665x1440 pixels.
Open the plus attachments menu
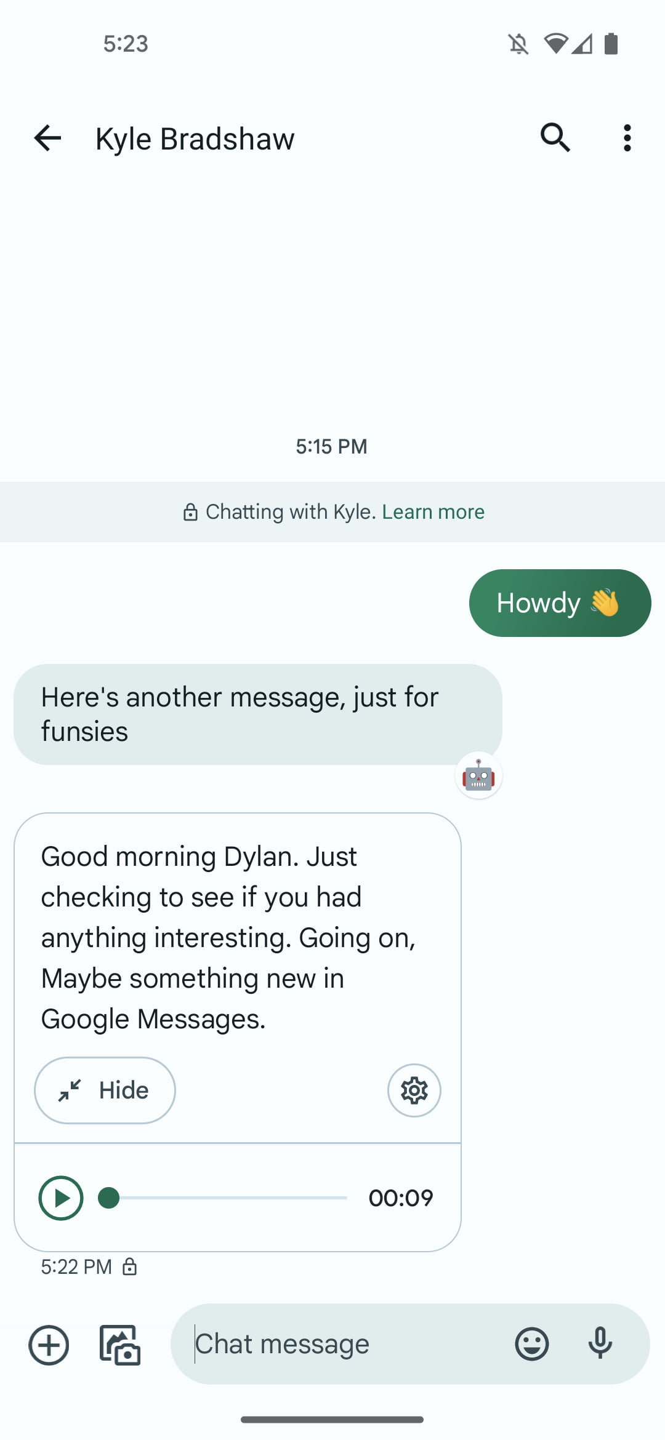(49, 1345)
